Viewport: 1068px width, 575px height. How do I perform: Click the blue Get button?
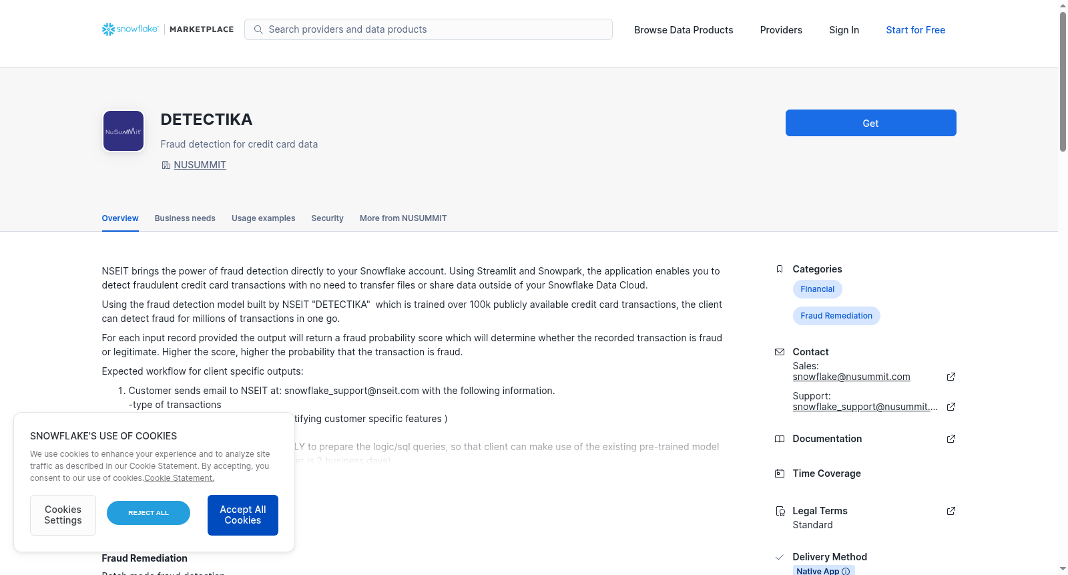coord(870,123)
